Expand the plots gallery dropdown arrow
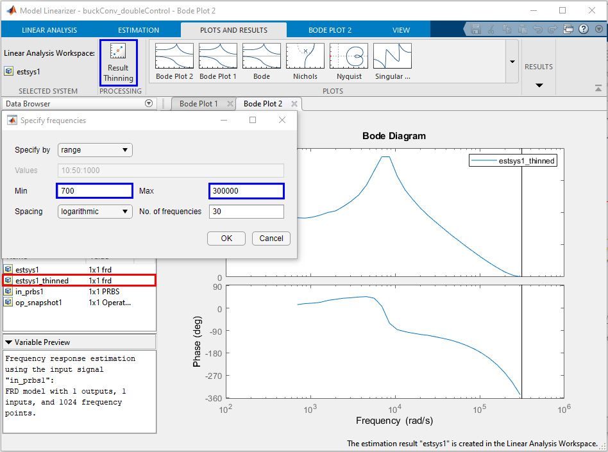The image size is (608, 452). pos(512,62)
